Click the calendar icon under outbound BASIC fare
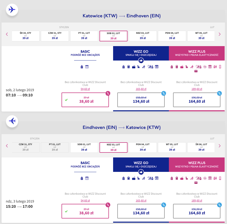Viewport: 227px width, 224px height. point(87,67)
